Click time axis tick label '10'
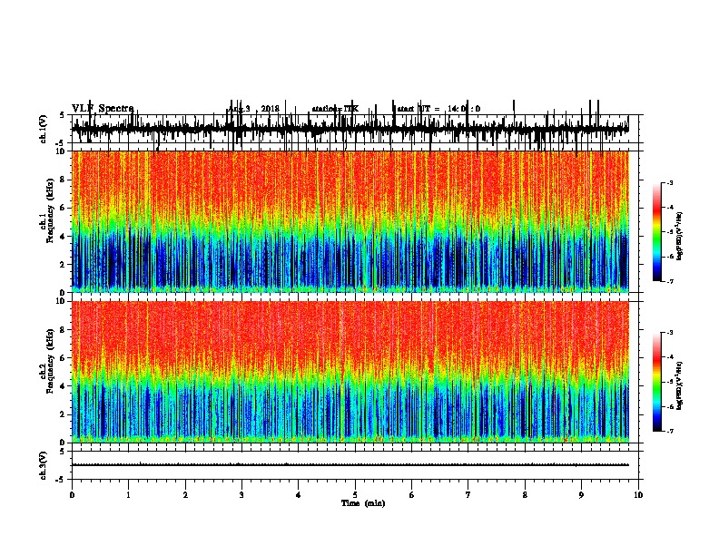This screenshot has width=719, height=555. point(638,495)
